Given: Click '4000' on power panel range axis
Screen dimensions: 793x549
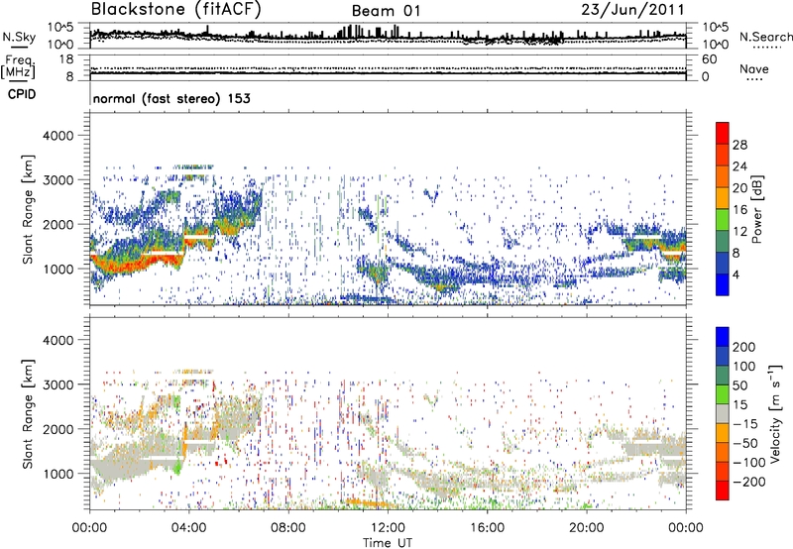Looking at the screenshot, I should (x=58, y=136).
